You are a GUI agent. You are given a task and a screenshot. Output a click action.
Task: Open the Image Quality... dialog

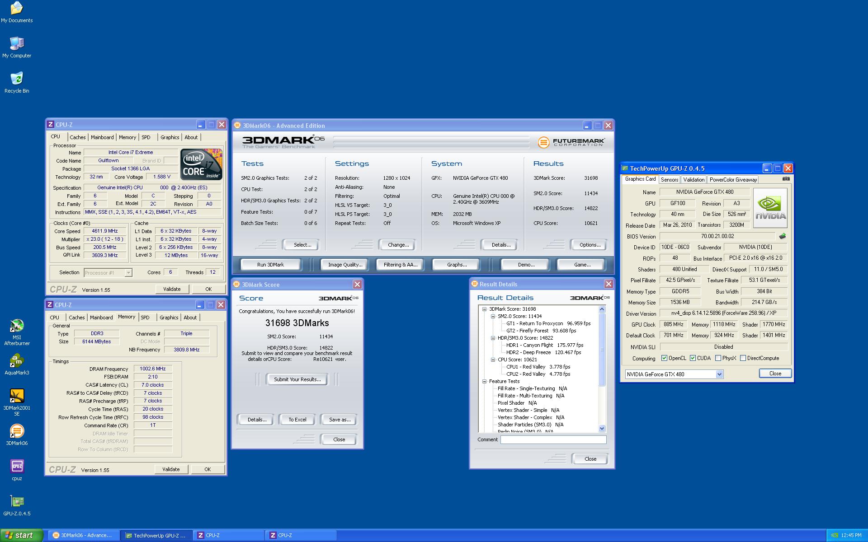(345, 265)
